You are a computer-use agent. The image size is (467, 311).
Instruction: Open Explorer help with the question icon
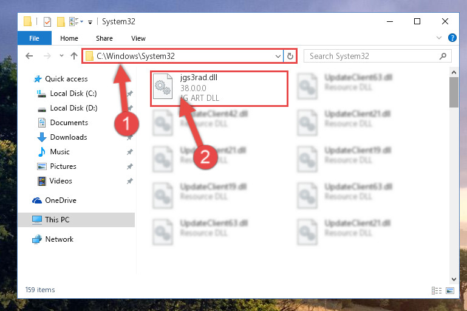pos(452,38)
